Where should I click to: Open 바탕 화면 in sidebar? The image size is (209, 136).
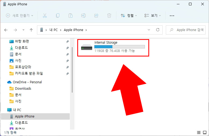19,41
